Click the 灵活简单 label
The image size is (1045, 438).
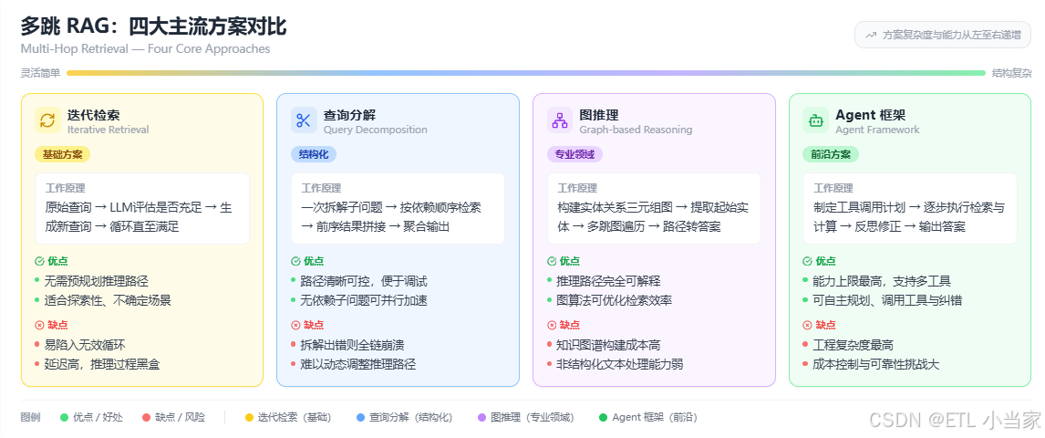(40, 73)
